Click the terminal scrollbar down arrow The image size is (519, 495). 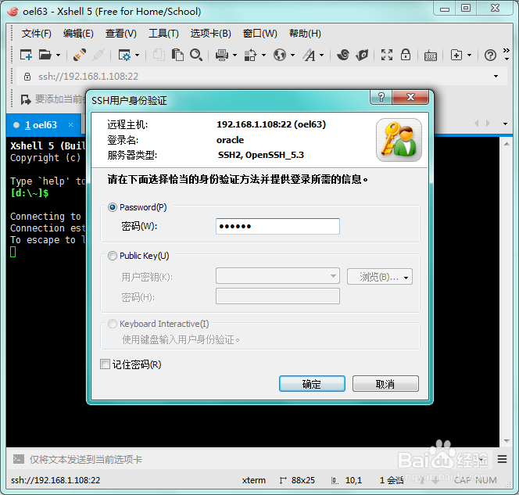506,441
